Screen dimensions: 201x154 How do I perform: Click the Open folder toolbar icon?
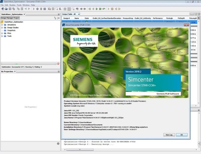click(x=6, y=9)
